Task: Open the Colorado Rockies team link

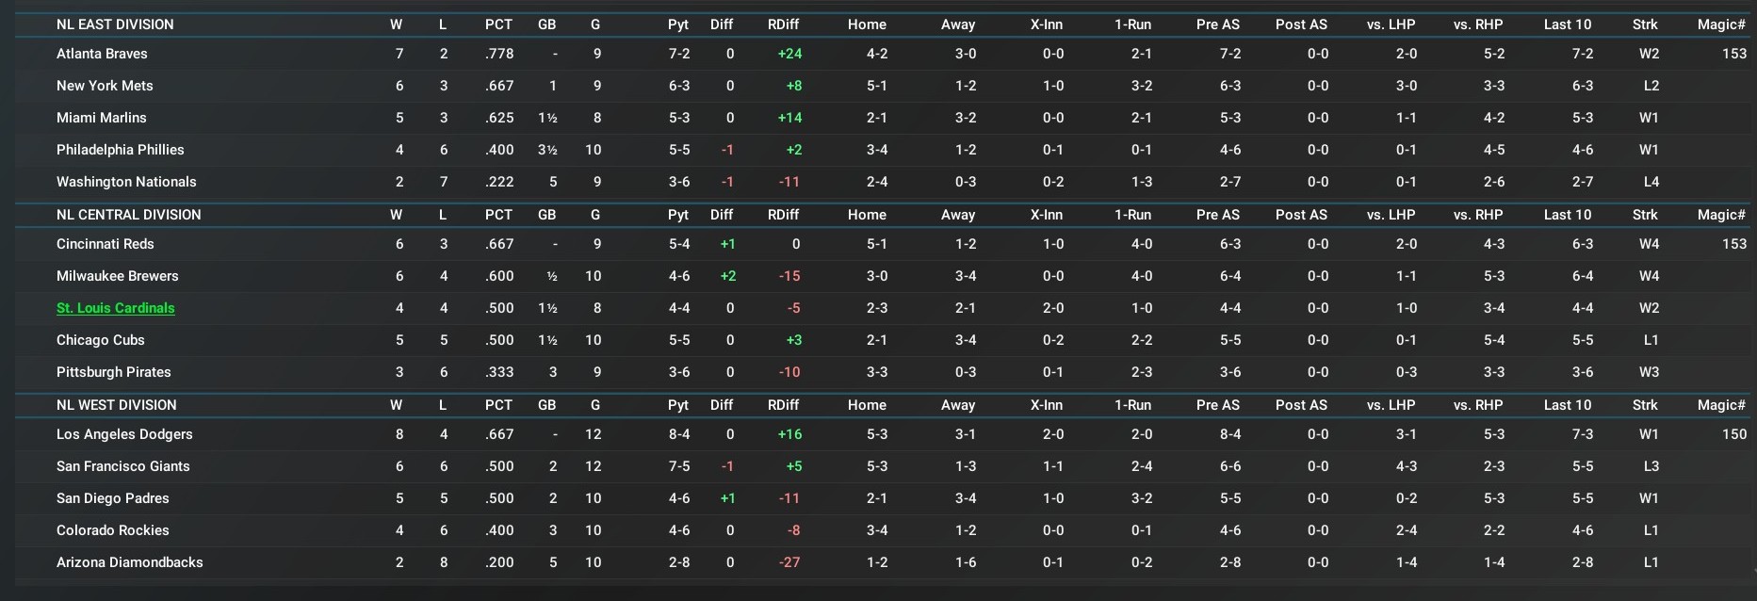Action: click(x=113, y=530)
